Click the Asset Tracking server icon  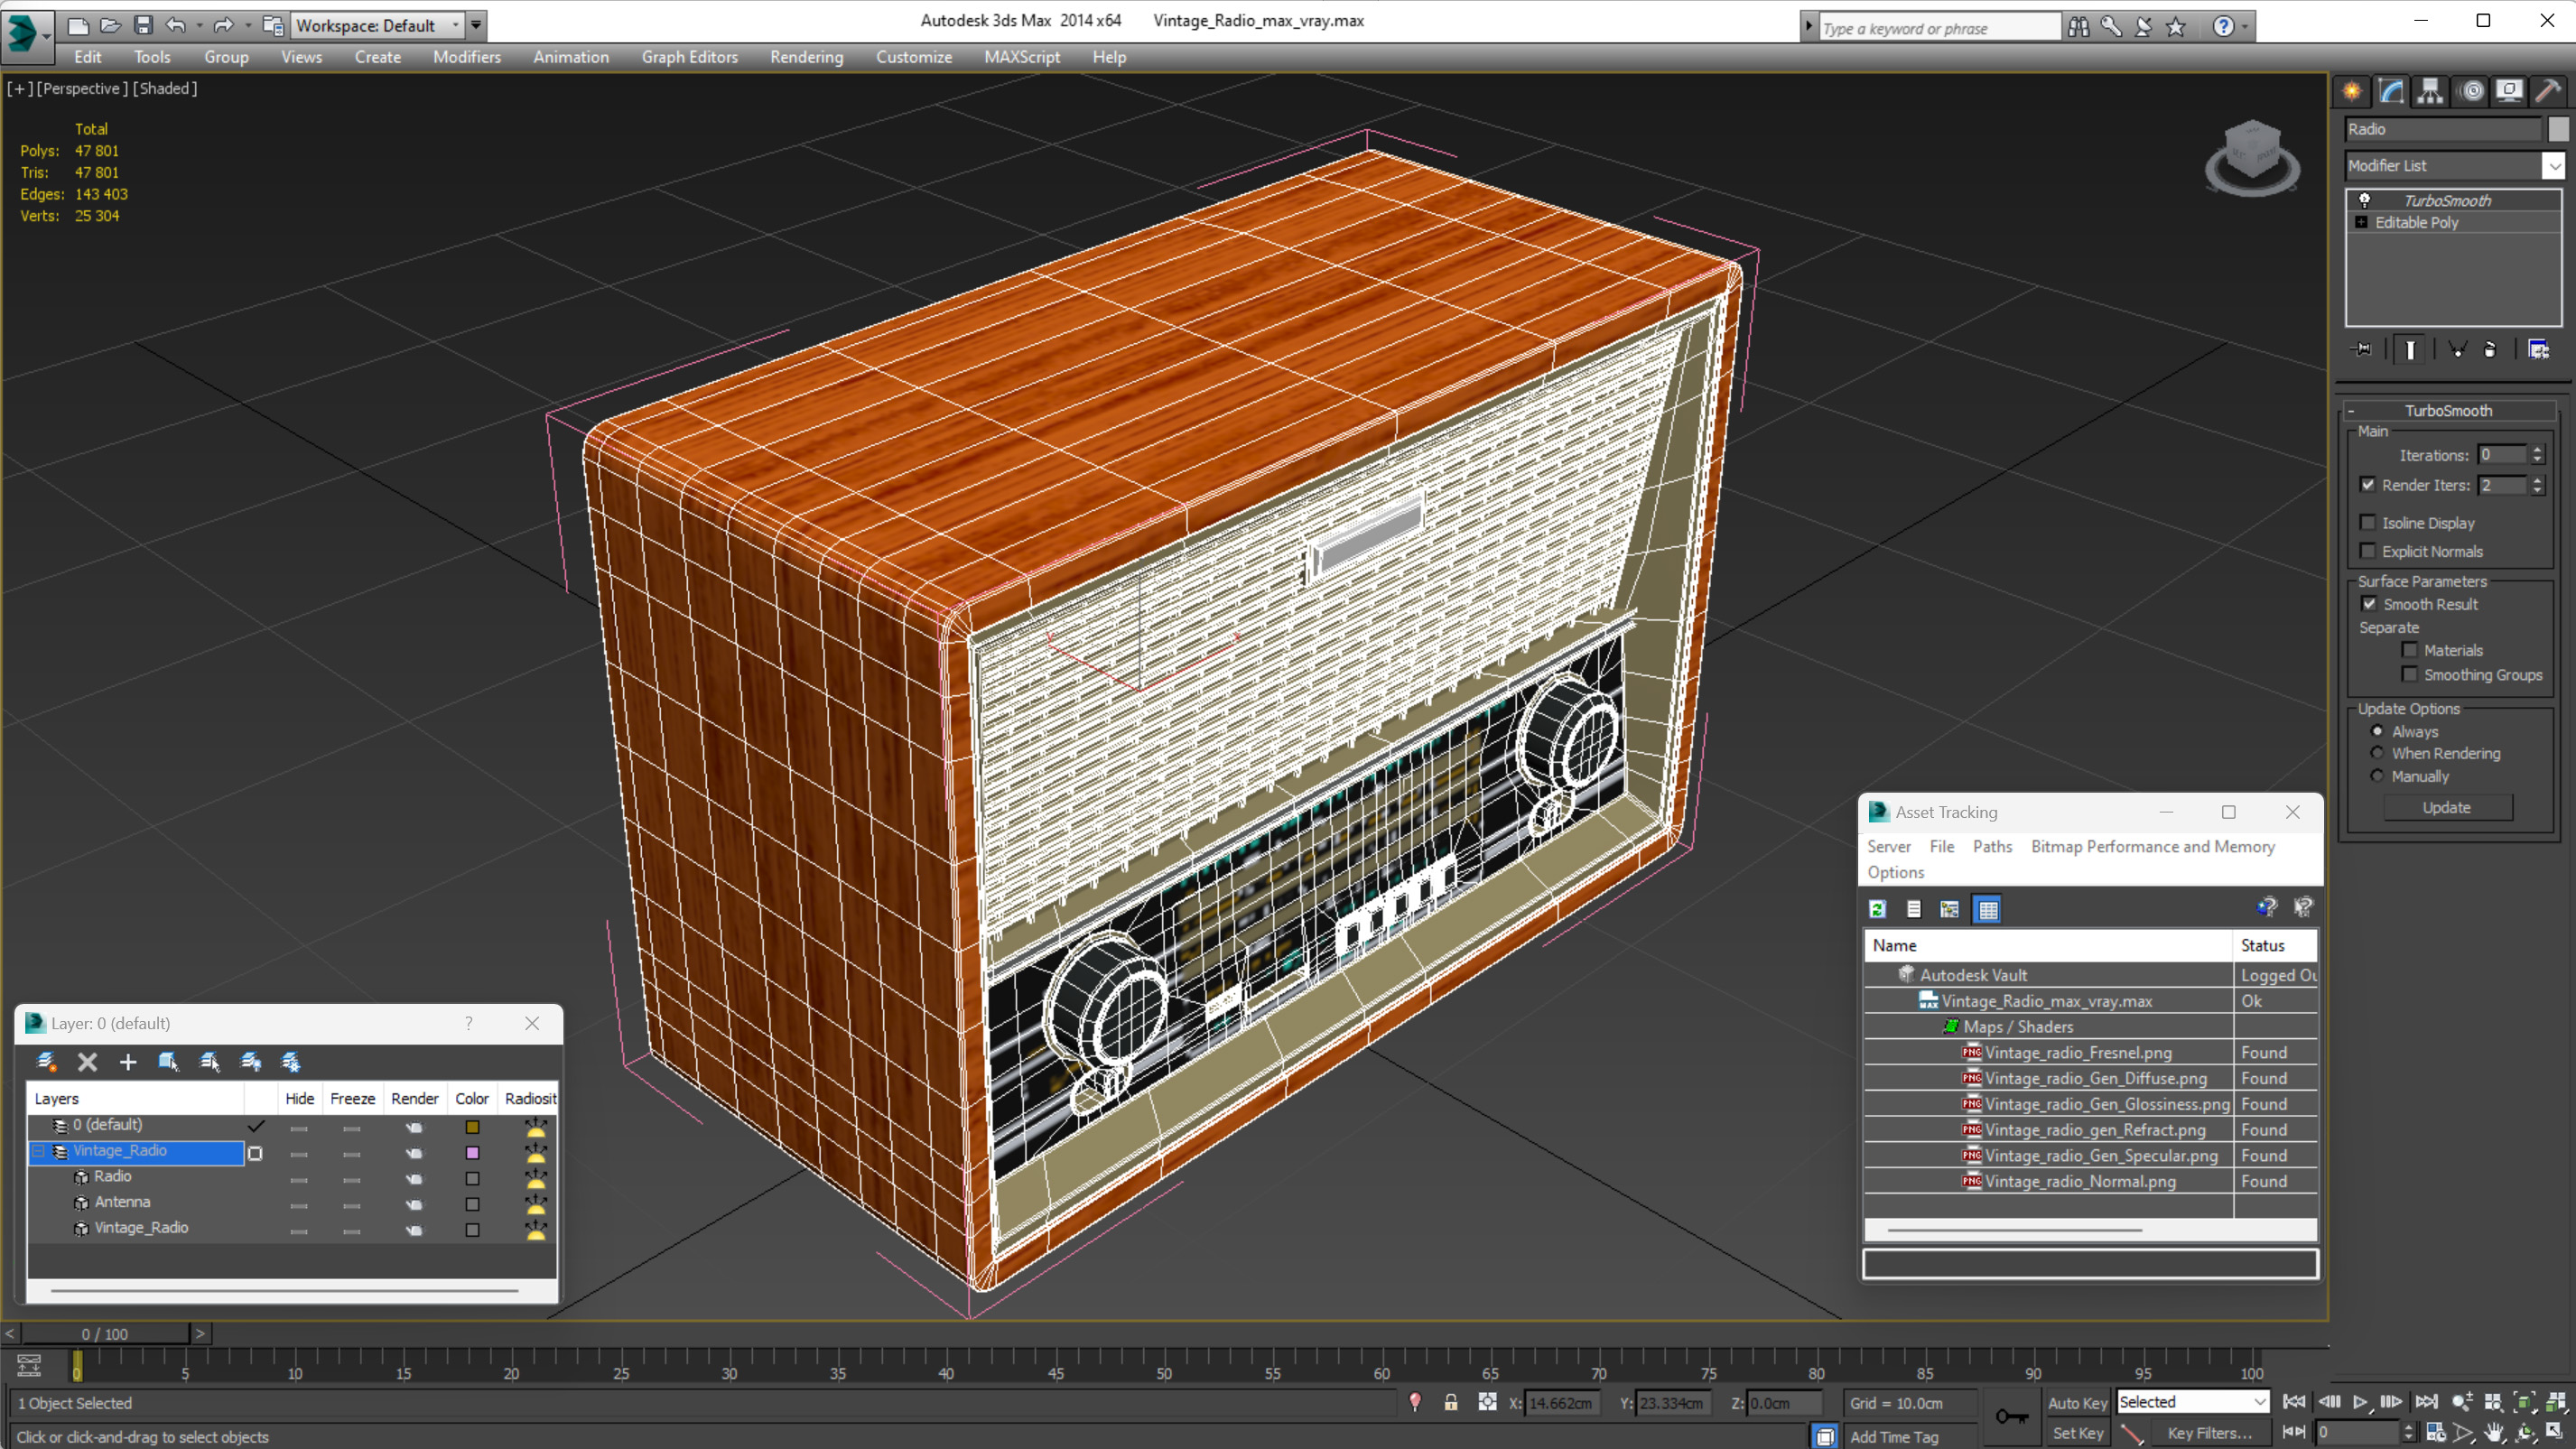(x=1888, y=846)
